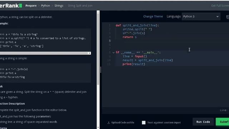Screen dimensions: 229x129
Task: Open the Strings breadcrumb
Action: coord(59,6)
